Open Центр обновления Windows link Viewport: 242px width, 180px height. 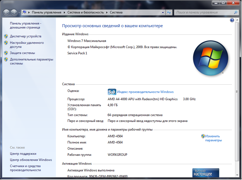coord(31,160)
